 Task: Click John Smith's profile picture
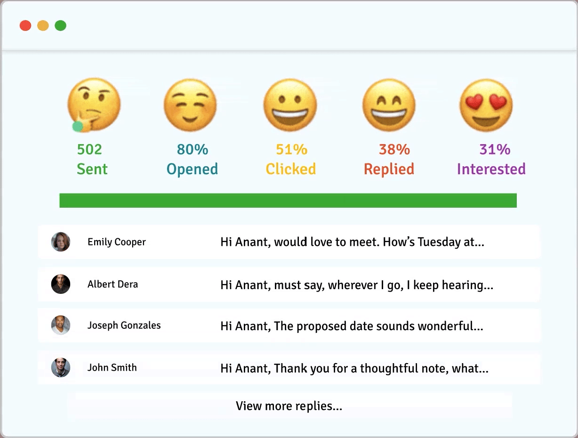[61, 367]
